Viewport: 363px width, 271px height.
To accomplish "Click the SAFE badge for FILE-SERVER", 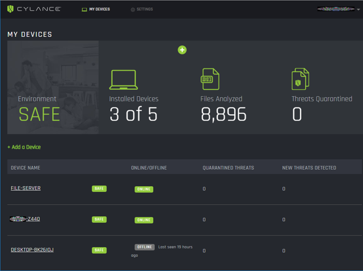I will (x=99, y=188).
